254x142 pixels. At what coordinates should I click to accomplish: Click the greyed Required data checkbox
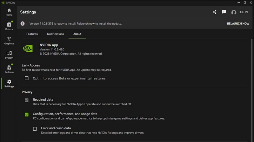pyautogui.click(x=27, y=100)
